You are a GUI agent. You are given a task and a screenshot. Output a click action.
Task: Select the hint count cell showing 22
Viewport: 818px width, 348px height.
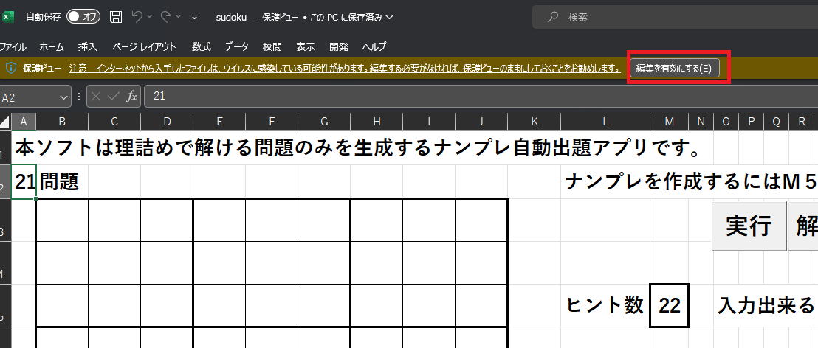click(669, 305)
